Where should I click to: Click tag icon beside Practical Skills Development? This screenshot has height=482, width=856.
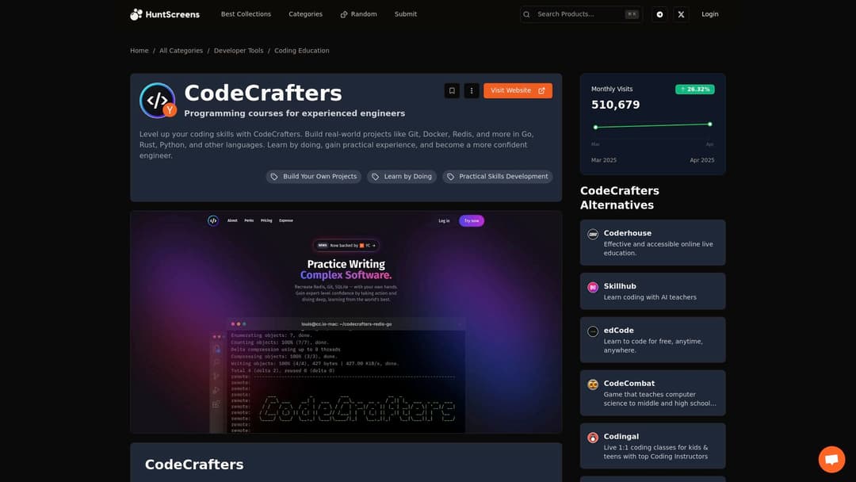click(x=450, y=177)
